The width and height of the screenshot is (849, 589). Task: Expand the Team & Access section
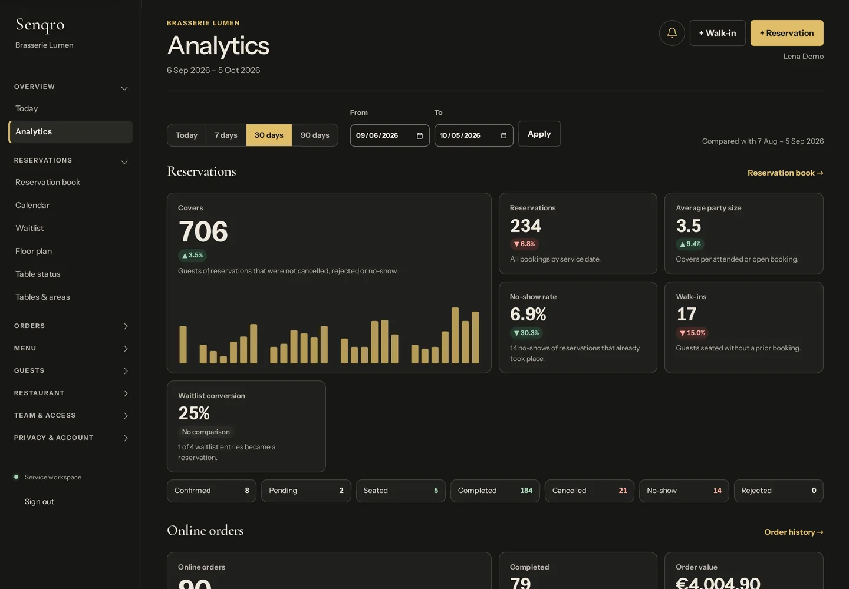coord(71,415)
